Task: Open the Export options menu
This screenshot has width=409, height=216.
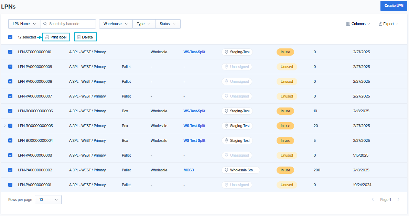Action: [x=389, y=24]
